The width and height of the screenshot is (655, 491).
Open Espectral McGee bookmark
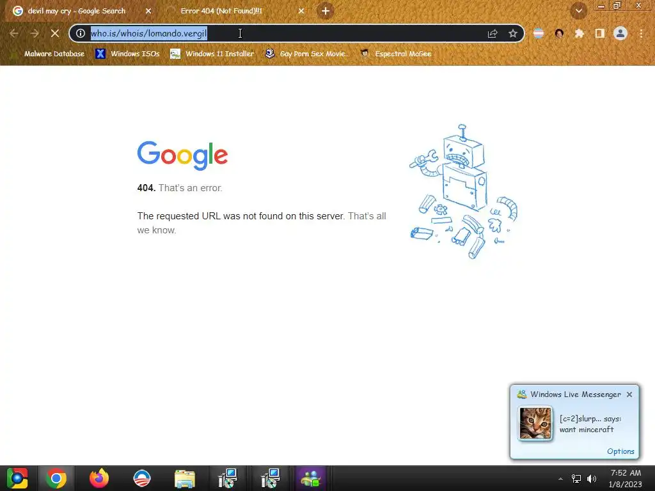point(395,54)
